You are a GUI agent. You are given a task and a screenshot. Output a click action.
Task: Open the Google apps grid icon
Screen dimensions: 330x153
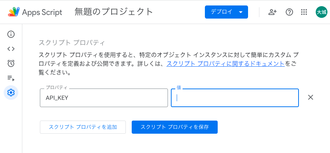tap(304, 12)
